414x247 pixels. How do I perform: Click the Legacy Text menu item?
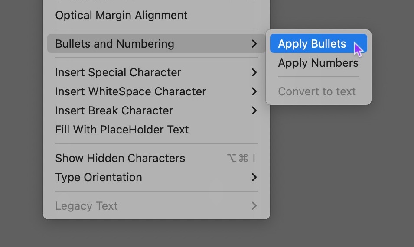86,206
